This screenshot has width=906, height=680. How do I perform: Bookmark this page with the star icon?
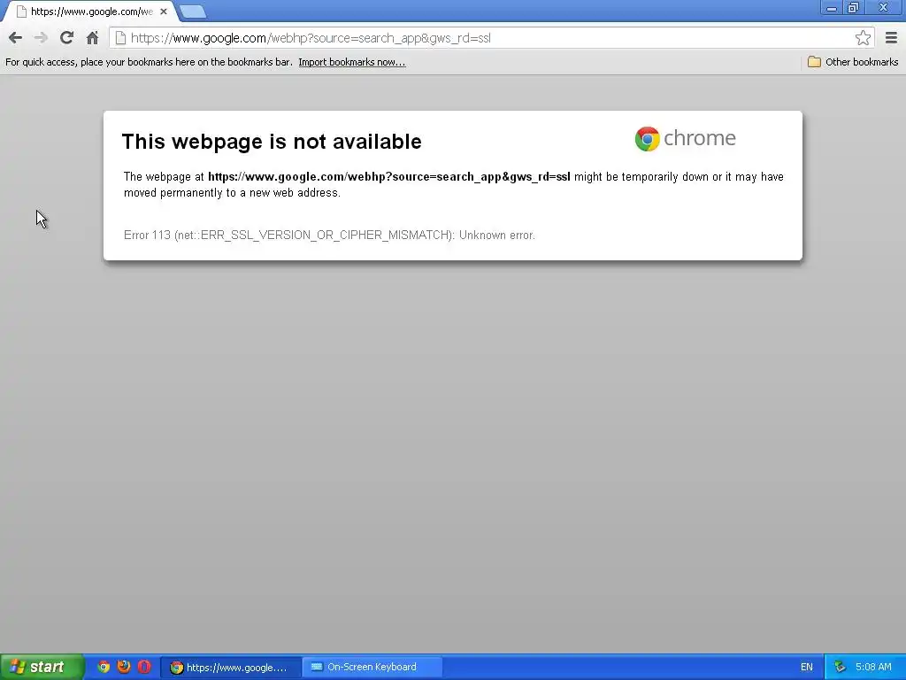[x=863, y=38]
